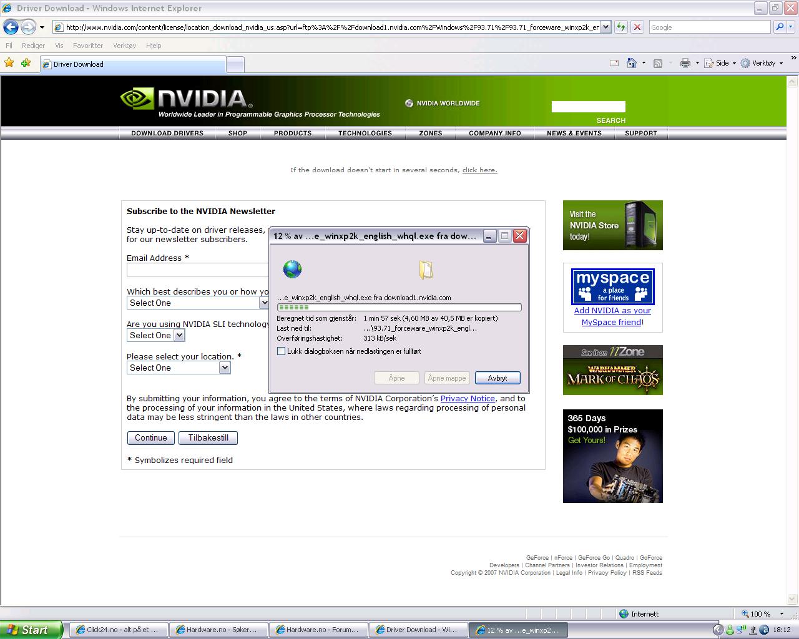Open the ZONES nav item
Viewport: 799px width, 639px height.
click(431, 133)
